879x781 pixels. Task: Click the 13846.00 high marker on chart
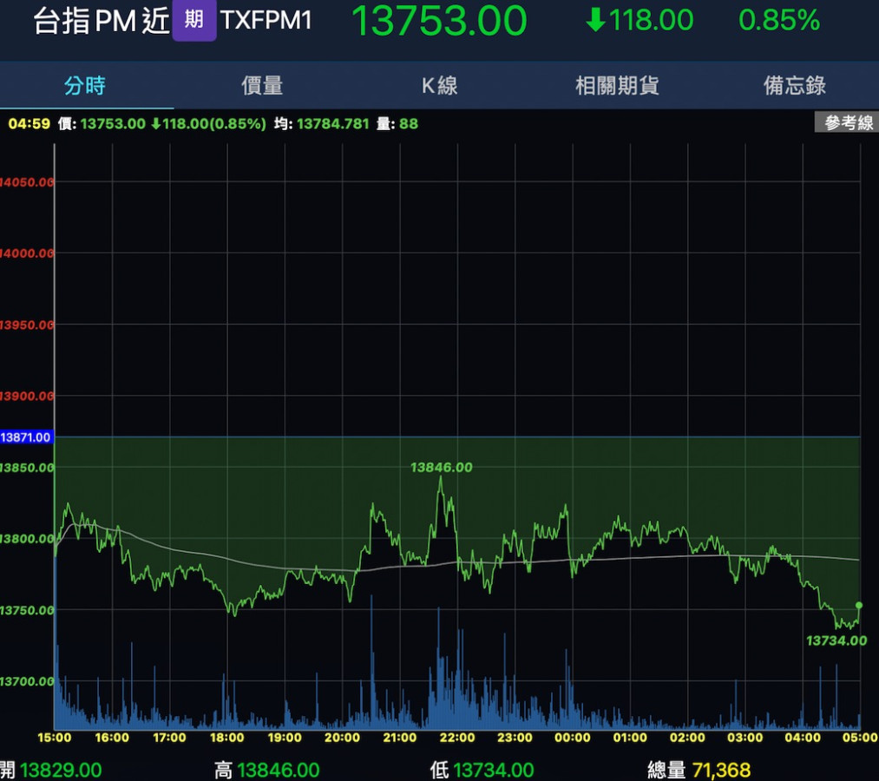click(x=441, y=467)
